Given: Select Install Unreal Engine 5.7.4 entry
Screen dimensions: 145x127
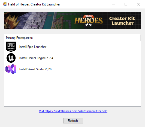Looking at the screenshot, I should click(x=36, y=58).
